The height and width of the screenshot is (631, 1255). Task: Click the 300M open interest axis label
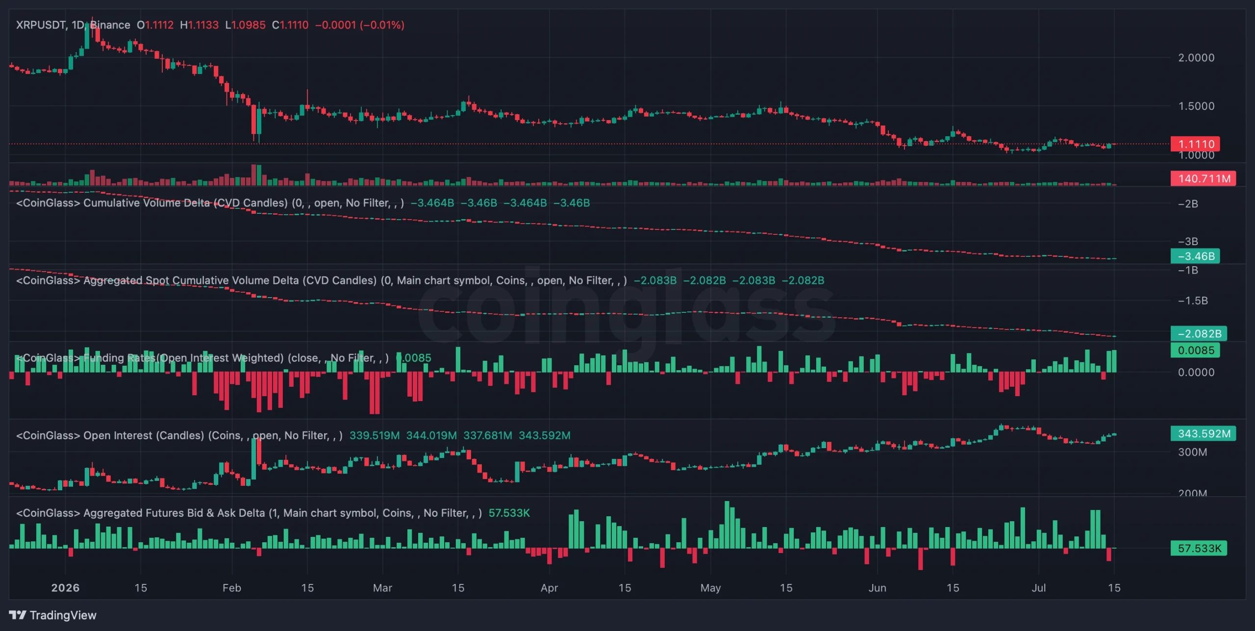[x=1192, y=452]
